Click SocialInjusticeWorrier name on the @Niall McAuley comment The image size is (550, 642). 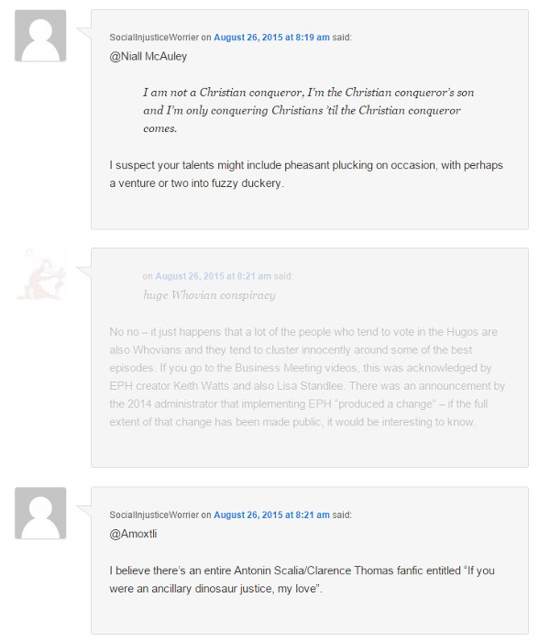[154, 38]
